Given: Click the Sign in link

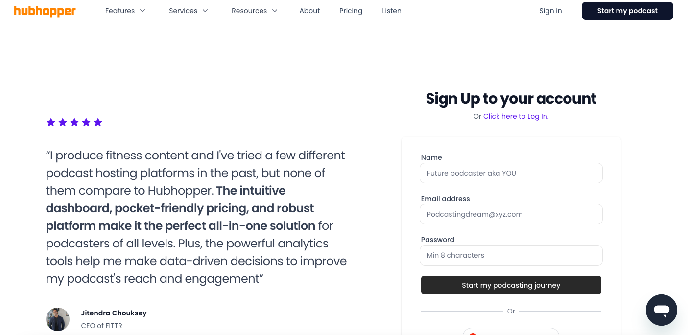Looking at the screenshot, I should click(550, 10).
